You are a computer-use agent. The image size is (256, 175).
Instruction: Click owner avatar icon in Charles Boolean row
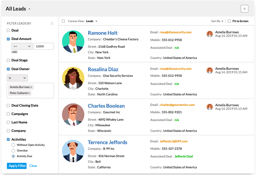pyautogui.click(x=210, y=107)
